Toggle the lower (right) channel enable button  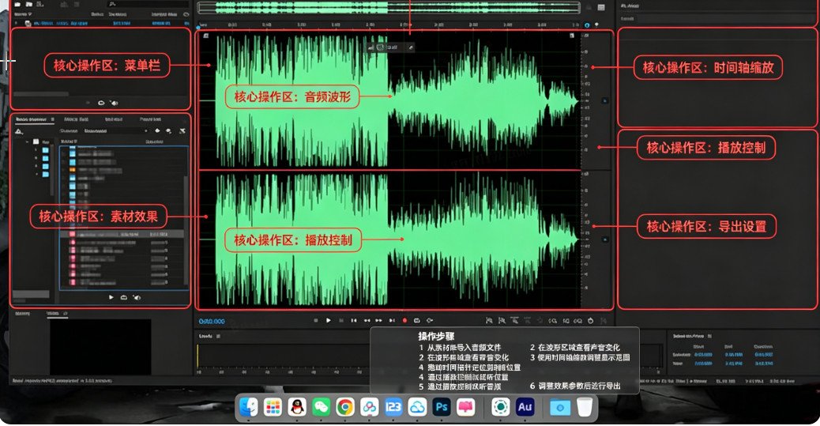pyautogui.click(x=605, y=239)
